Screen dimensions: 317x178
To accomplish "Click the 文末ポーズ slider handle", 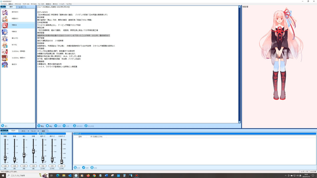I will [x=62, y=161].
